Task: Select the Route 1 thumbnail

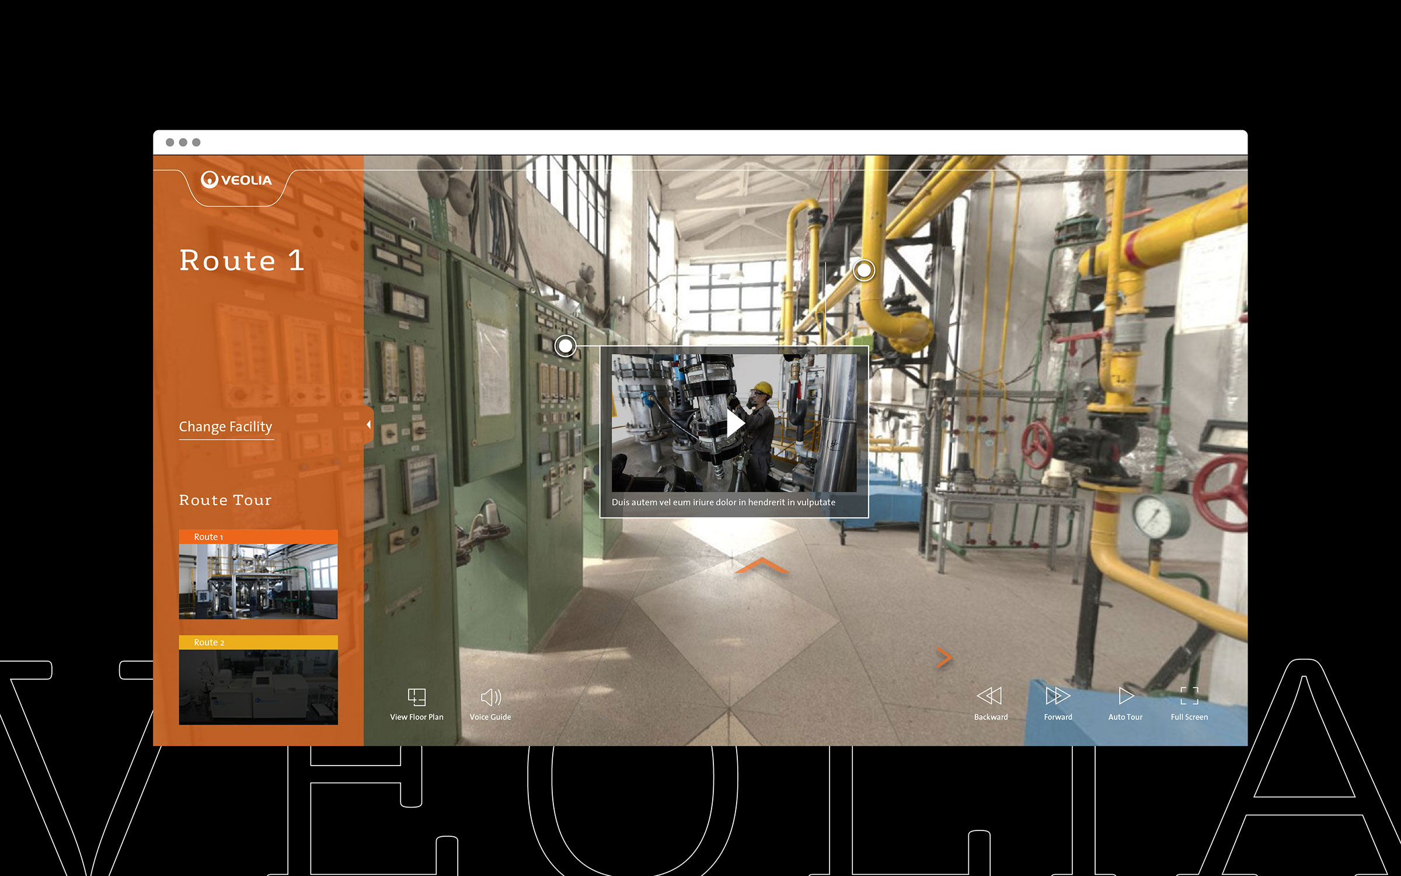Action: [x=258, y=581]
